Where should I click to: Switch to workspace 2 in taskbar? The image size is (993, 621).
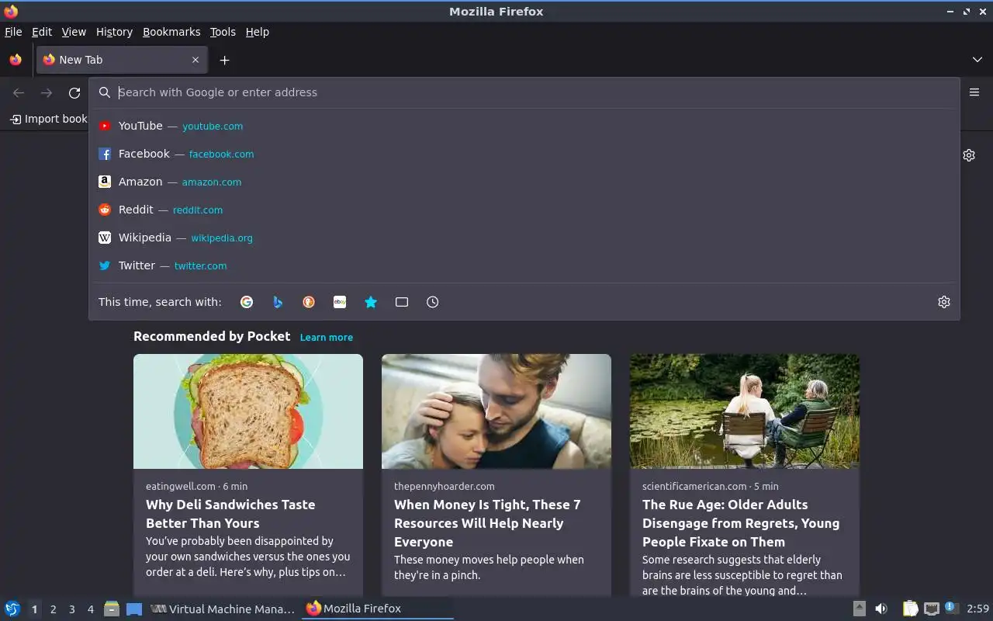(x=53, y=609)
